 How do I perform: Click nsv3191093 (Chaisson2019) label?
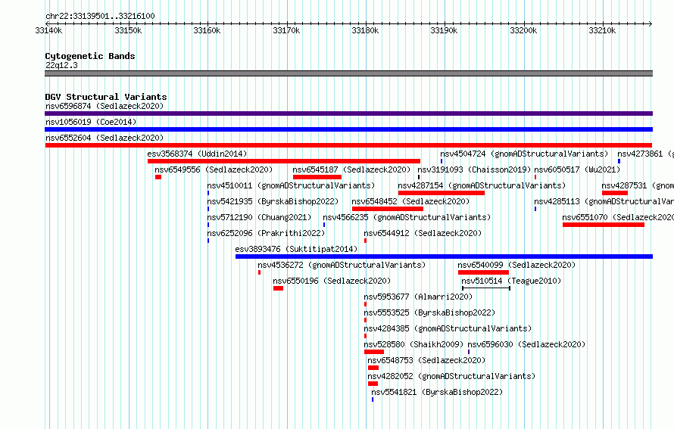474,169
